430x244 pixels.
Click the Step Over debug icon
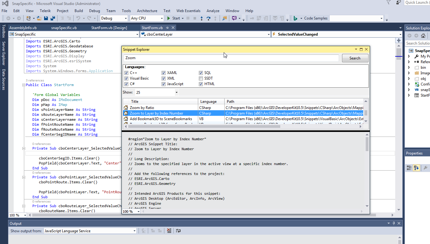(x=208, y=18)
